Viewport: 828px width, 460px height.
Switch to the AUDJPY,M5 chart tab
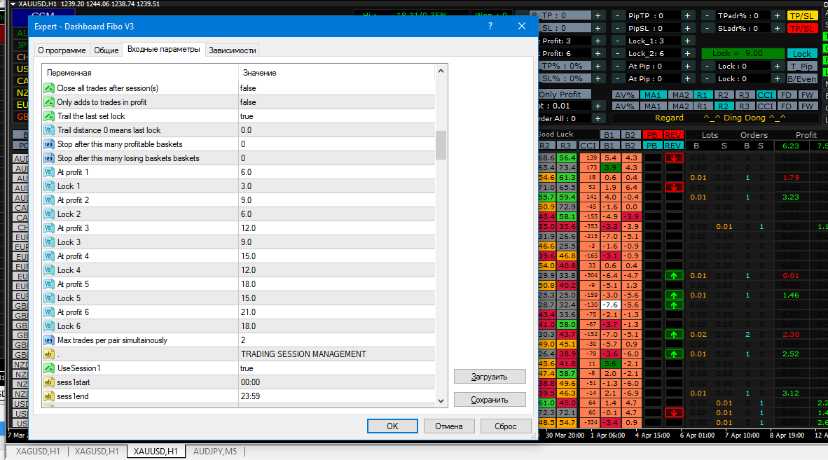click(215, 452)
